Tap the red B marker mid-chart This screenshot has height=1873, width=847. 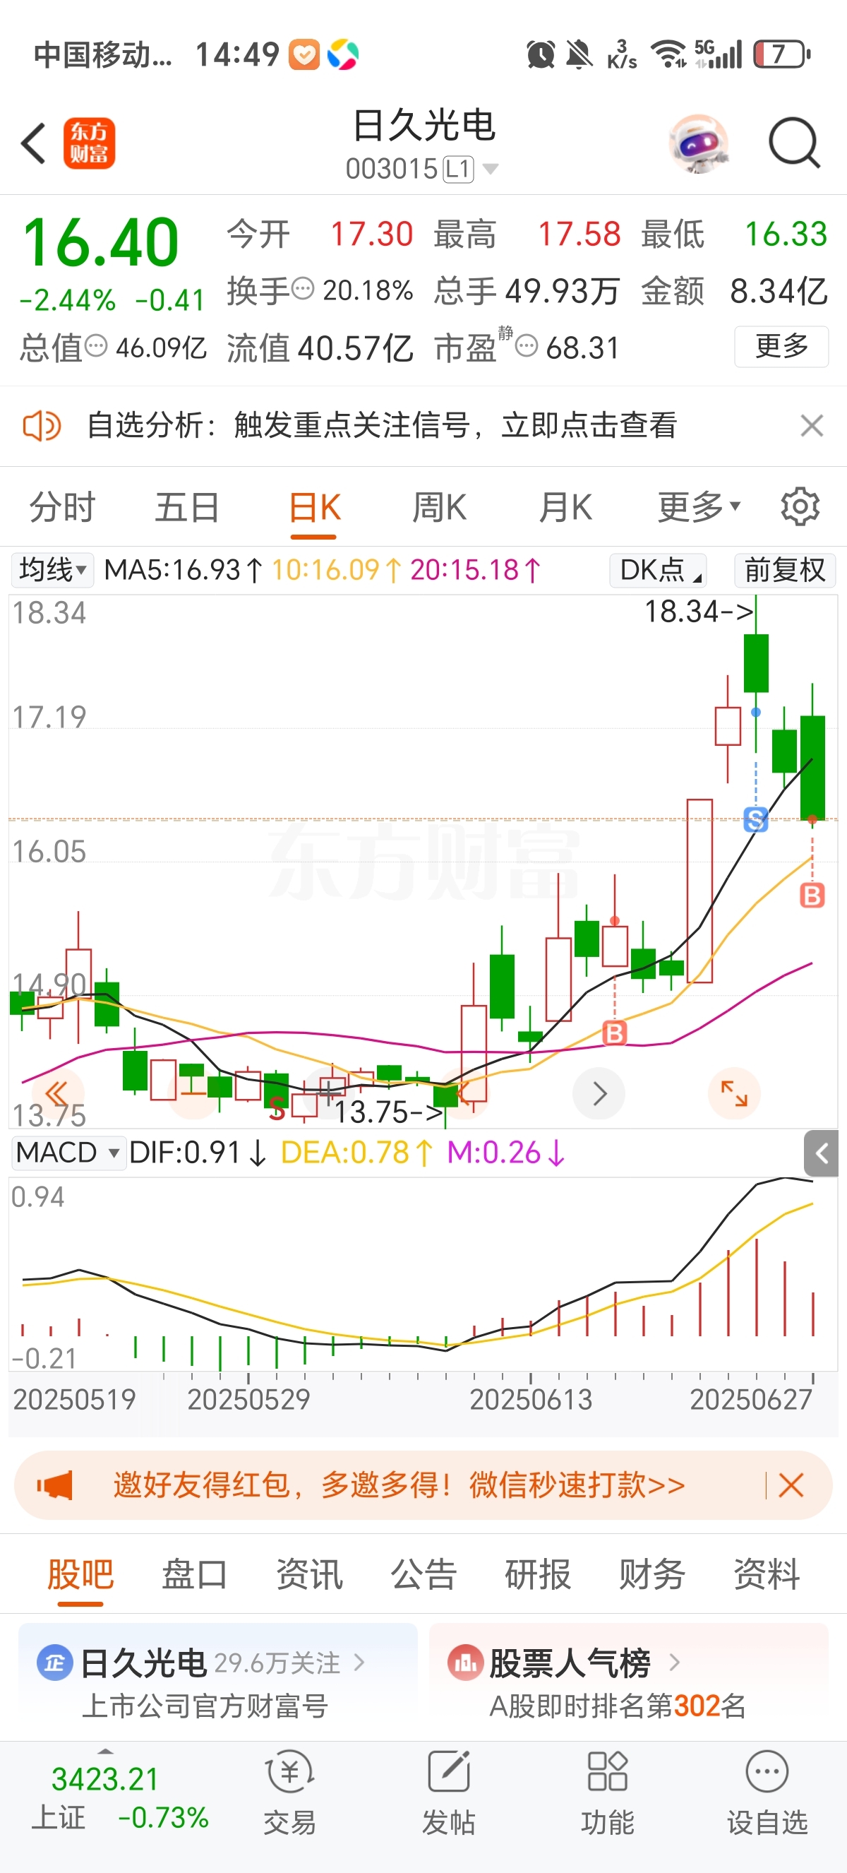pyautogui.click(x=615, y=1033)
